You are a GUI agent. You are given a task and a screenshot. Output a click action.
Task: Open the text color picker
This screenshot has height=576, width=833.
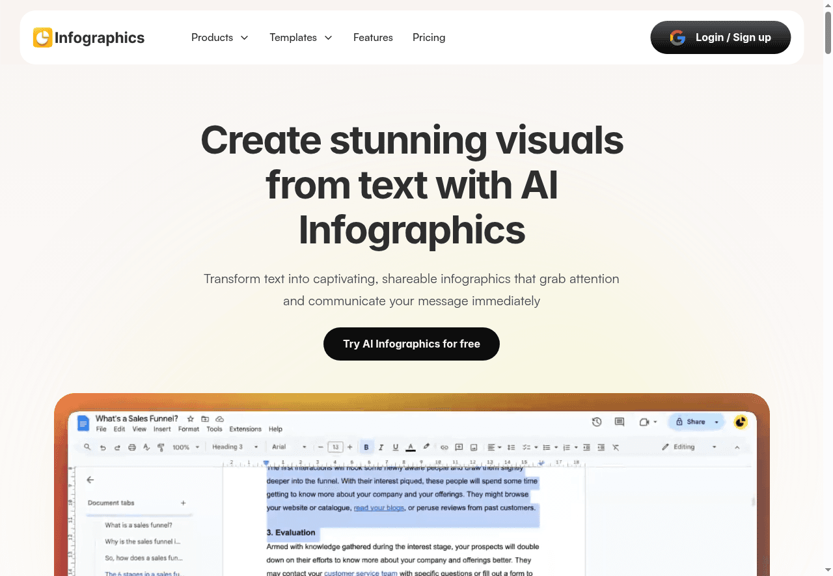[411, 447]
